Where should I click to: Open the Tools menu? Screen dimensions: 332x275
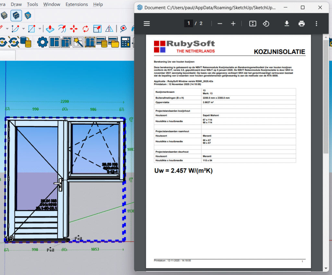(x=32, y=4)
